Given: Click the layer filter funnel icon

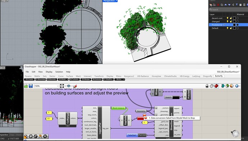Looking at the screenshot, I should coord(237,5).
